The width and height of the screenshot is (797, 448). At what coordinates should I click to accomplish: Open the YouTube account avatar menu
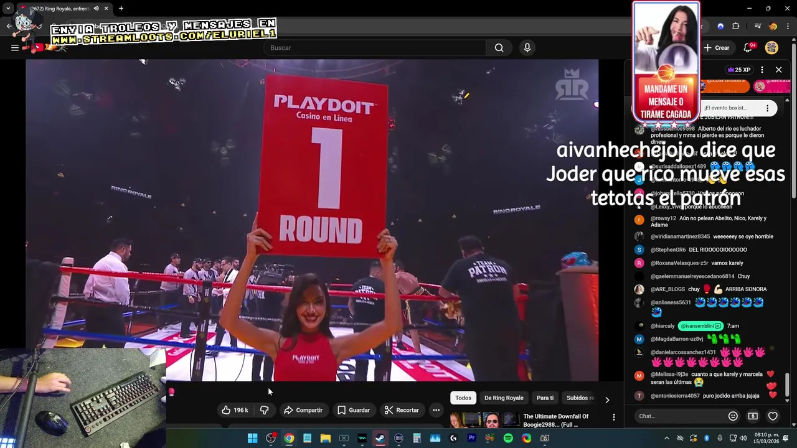771,48
